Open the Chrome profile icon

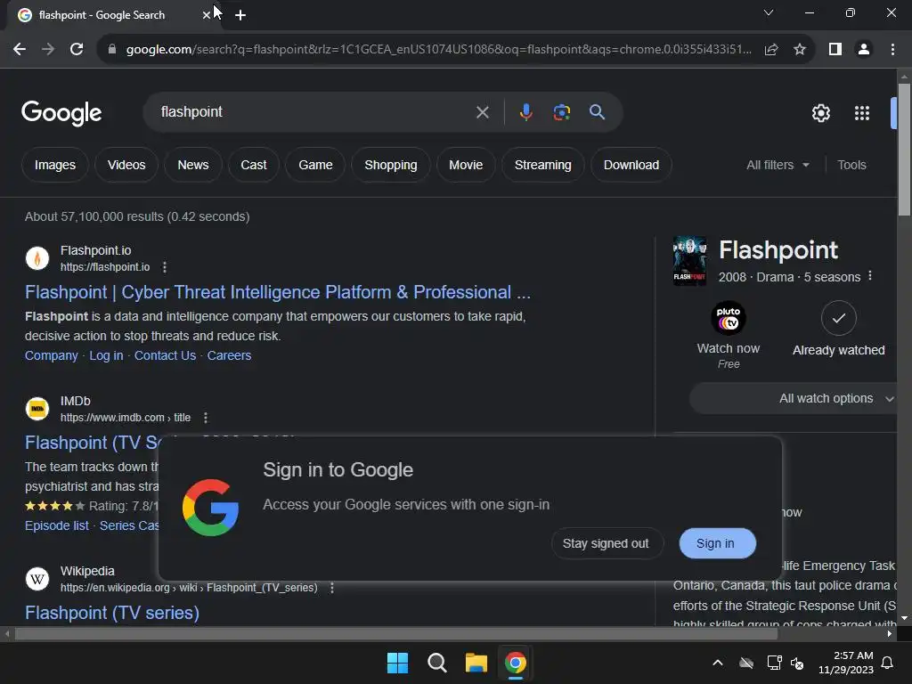(864, 50)
